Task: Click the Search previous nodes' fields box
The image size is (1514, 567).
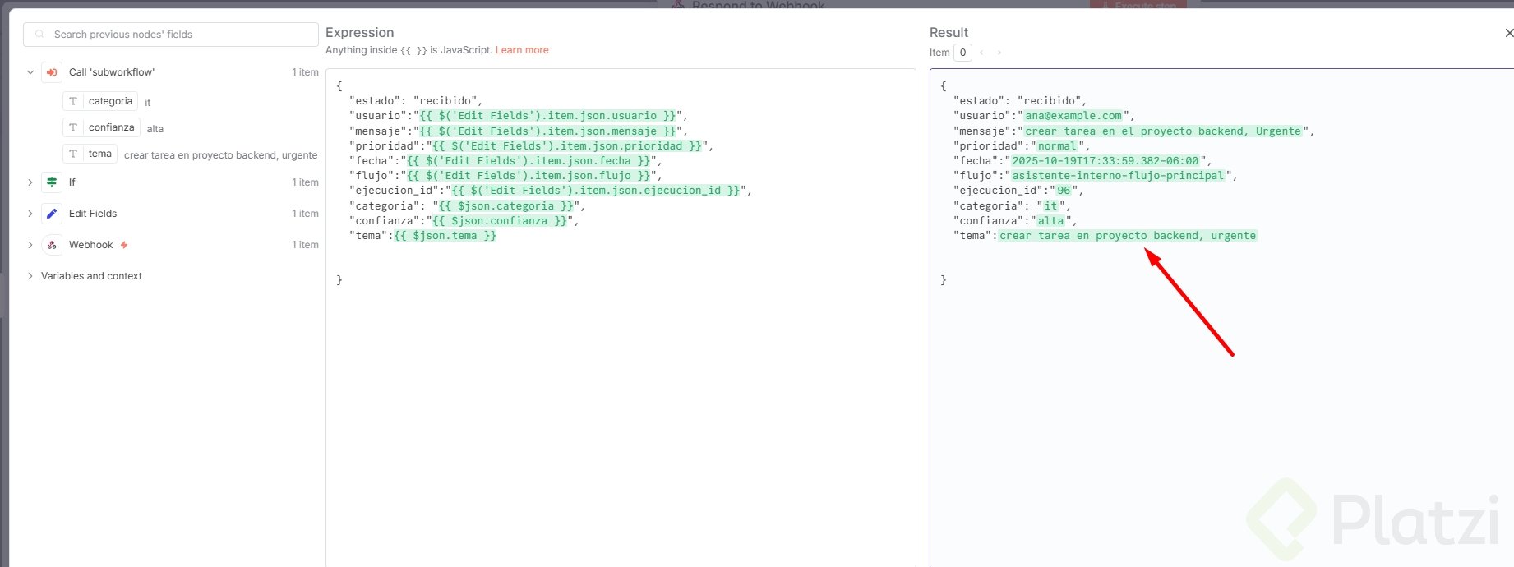Action: [171, 35]
